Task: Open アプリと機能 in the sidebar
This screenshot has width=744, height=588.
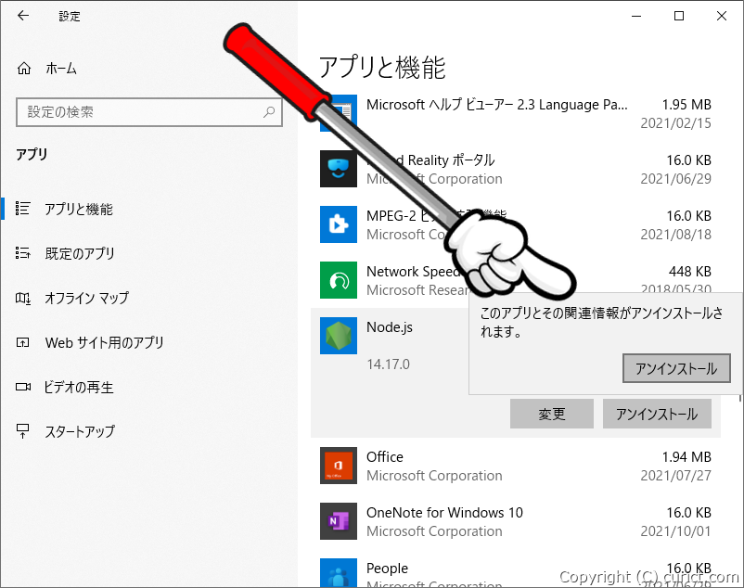Action: (79, 209)
